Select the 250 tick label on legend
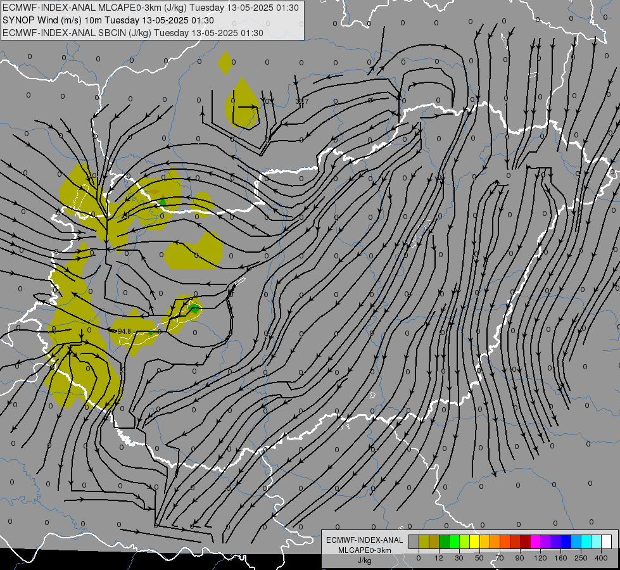The width and height of the screenshot is (620, 570). (x=581, y=558)
